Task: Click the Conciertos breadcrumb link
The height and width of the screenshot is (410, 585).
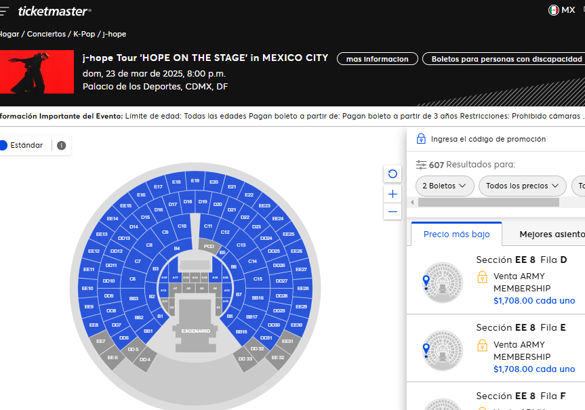Action: pos(46,34)
